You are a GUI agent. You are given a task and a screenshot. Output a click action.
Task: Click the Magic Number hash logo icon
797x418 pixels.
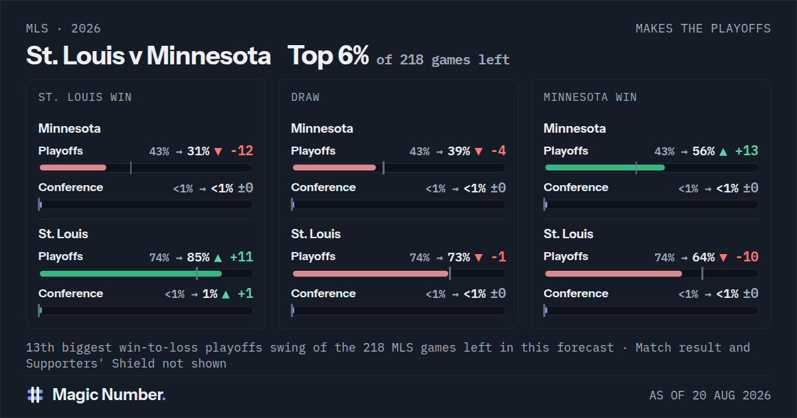click(x=35, y=395)
